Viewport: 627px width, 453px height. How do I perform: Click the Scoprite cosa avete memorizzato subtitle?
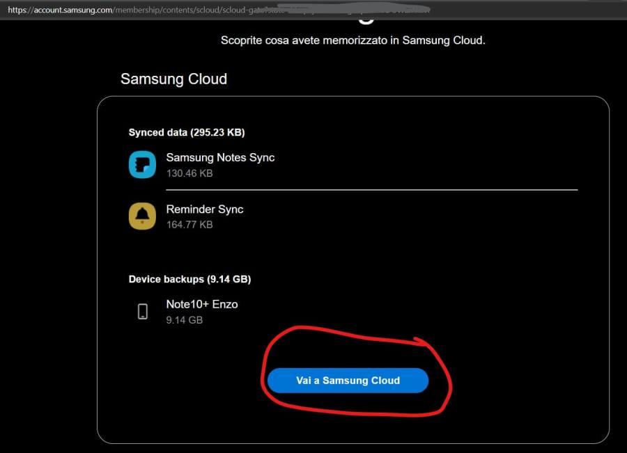pyautogui.click(x=353, y=40)
